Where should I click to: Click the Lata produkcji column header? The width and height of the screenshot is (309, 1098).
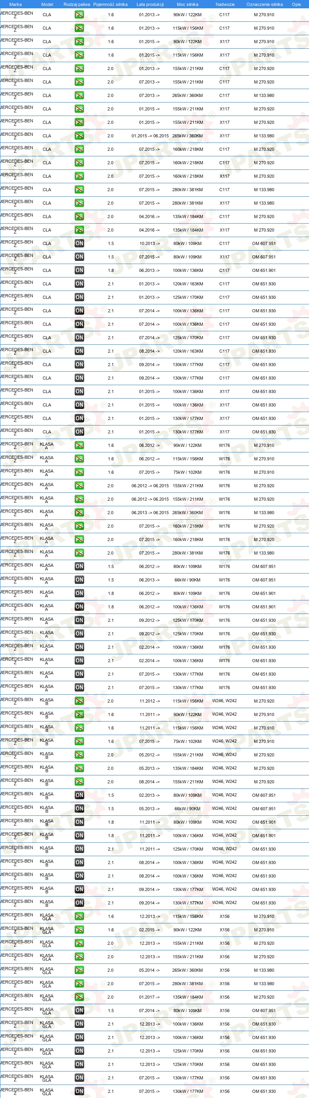point(150,4)
